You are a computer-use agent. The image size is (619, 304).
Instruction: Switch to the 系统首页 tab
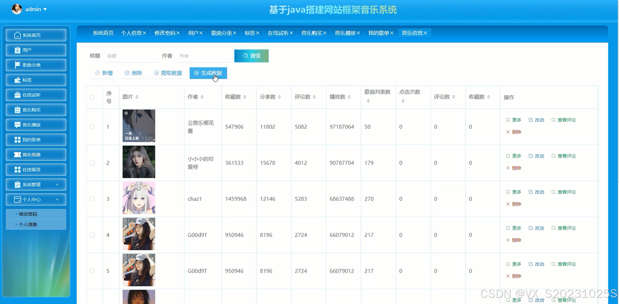(x=103, y=33)
